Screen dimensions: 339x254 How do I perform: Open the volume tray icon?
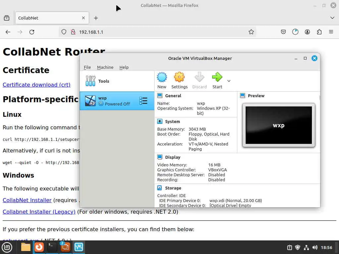coord(315,247)
